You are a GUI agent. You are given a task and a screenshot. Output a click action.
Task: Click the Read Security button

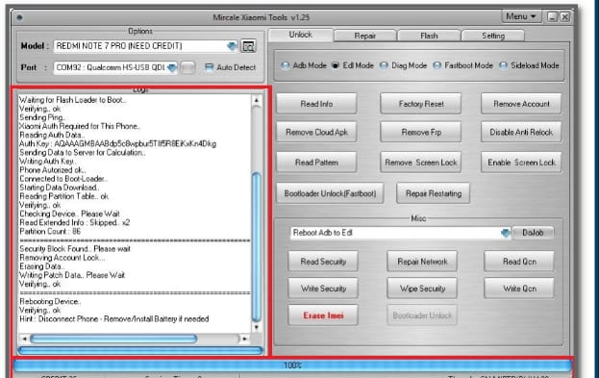(323, 262)
